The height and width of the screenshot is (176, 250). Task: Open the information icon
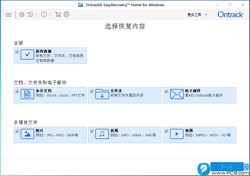tap(44, 14)
